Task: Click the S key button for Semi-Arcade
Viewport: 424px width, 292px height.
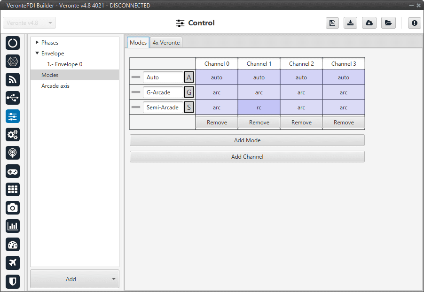Action: pyautogui.click(x=189, y=107)
